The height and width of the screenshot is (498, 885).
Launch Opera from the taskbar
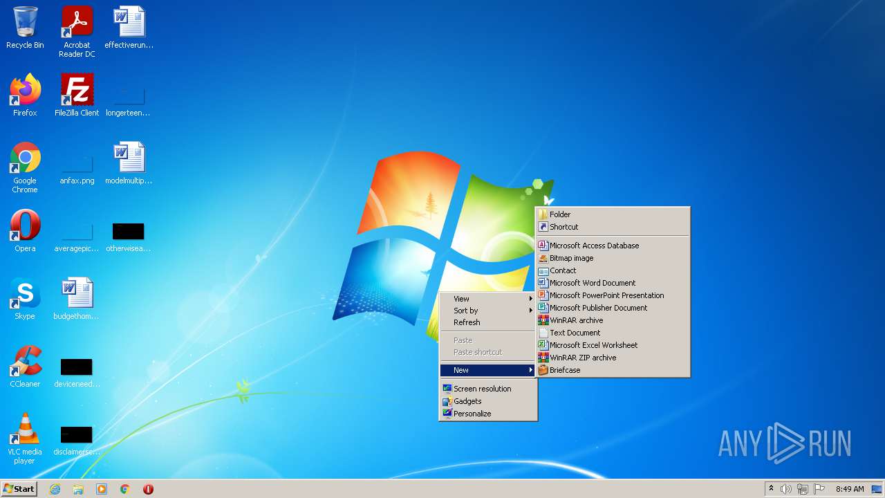148,489
